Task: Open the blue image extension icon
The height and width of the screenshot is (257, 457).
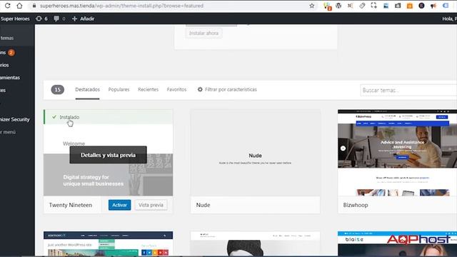Action: click(x=386, y=6)
